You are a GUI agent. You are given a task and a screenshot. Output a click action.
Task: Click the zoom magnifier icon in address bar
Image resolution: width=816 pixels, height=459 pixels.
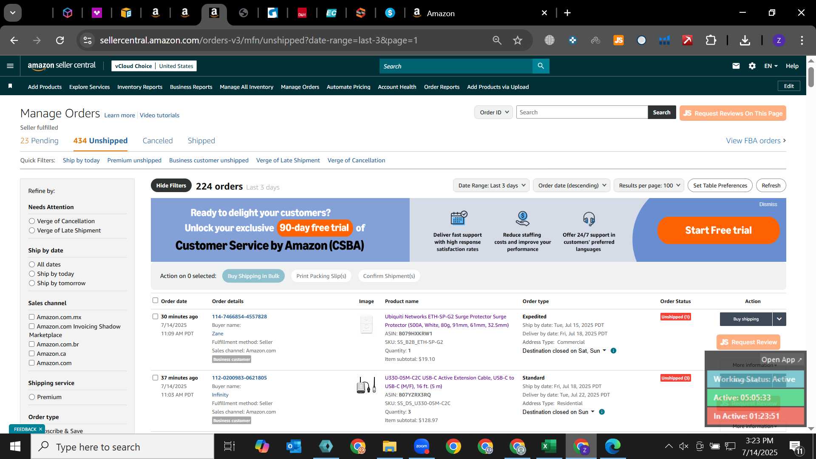coord(497,40)
